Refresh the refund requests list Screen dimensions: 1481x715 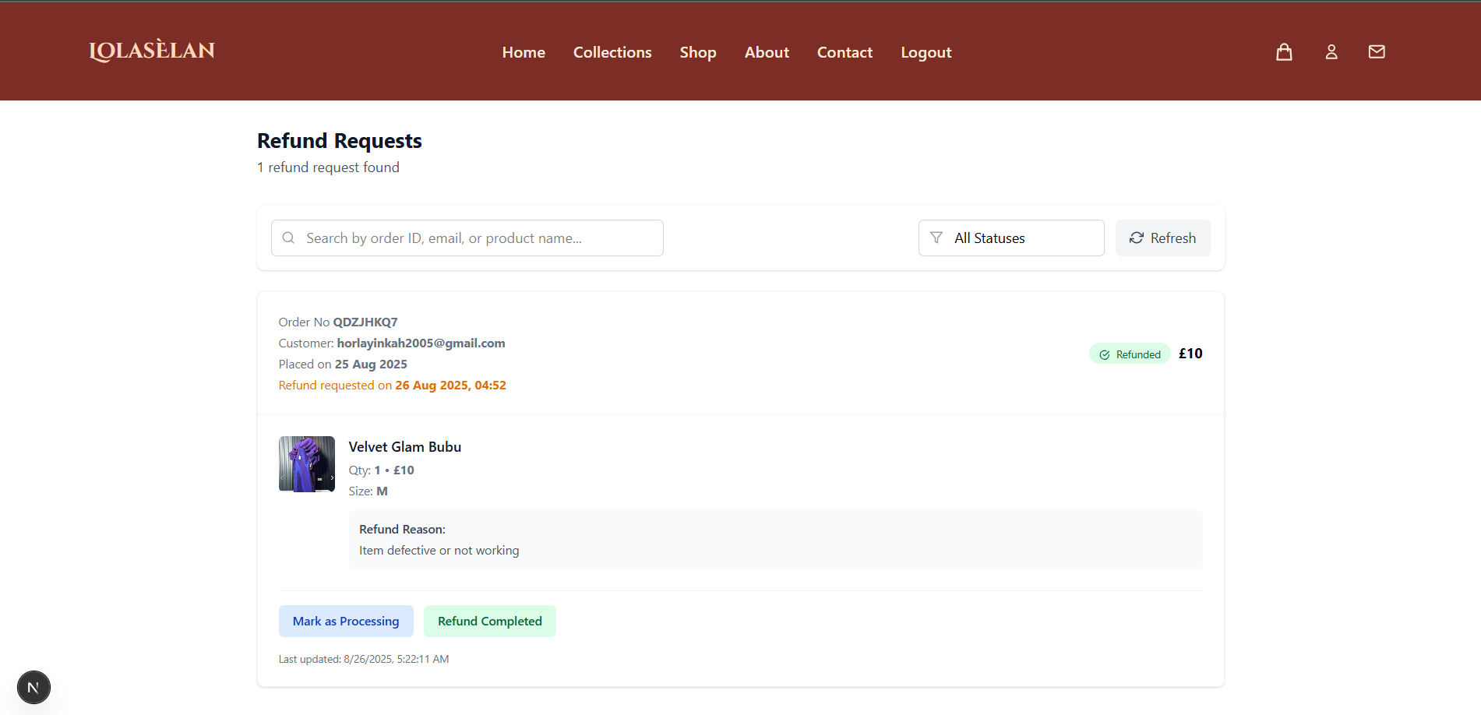click(1162, 238)
